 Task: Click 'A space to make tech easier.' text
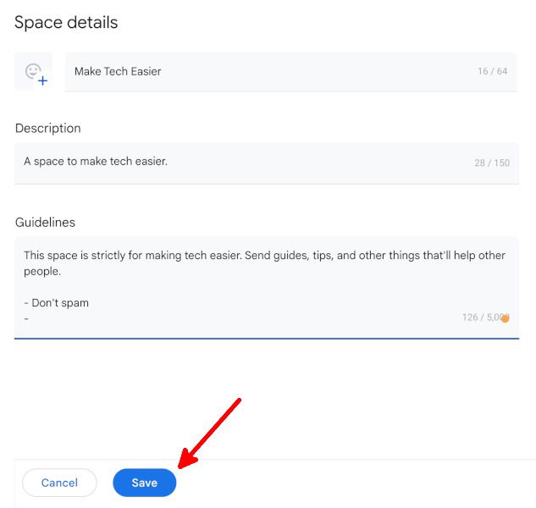[x=96, y=162]
